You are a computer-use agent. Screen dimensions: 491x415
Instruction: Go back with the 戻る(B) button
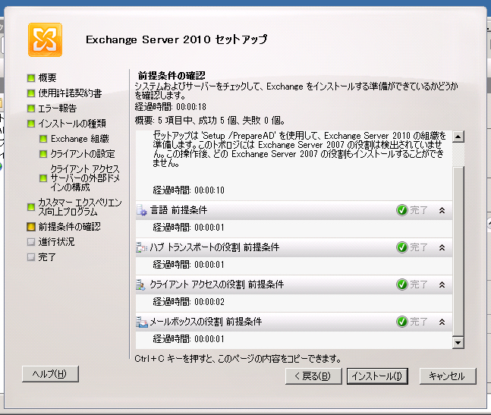[313, 376]
